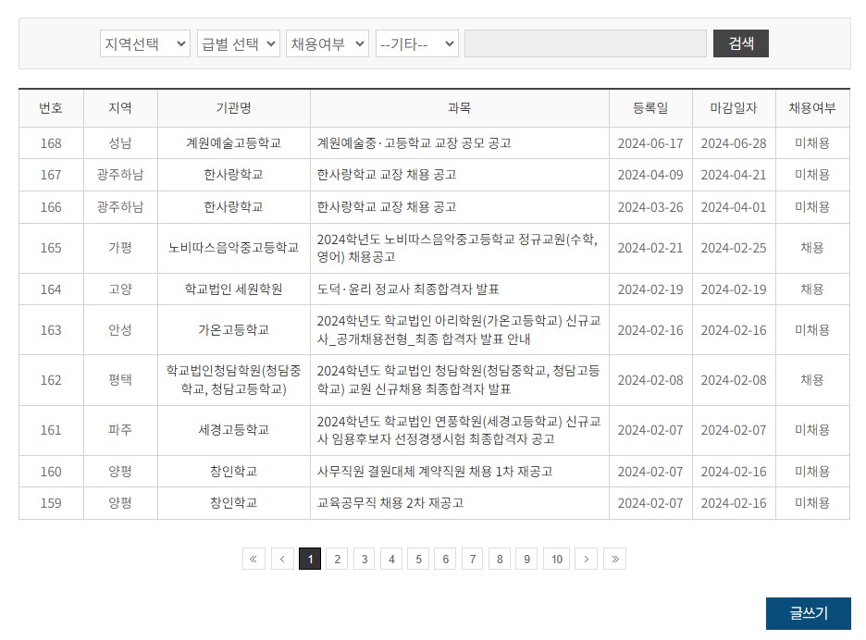Open 청담학원 교원 신규채용 최종합격자 발표 post
Screen dimensions: 866x640
click(458, 380)
